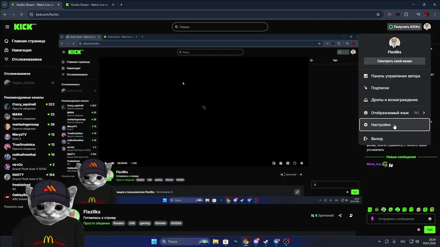
Task: Bookmark this page with star icon
Action: point(378,14)
